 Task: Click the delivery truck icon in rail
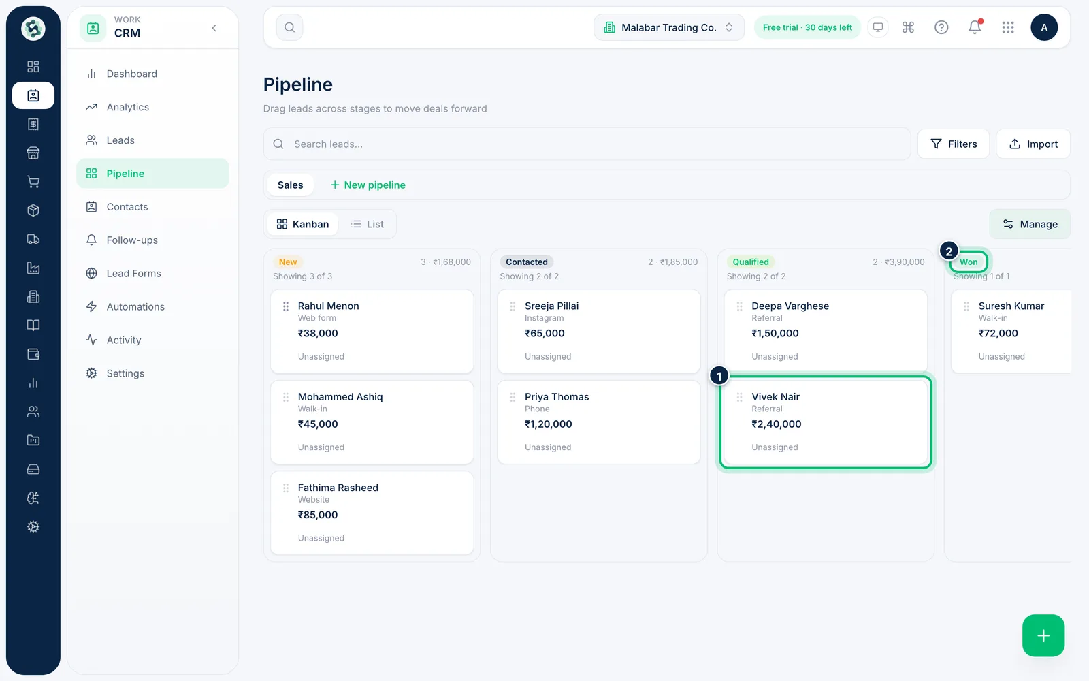[x=33, y=239]
